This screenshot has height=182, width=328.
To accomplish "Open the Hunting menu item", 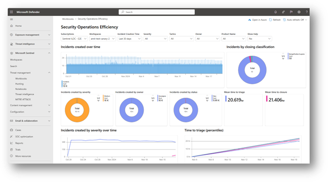I will (19, 84).
